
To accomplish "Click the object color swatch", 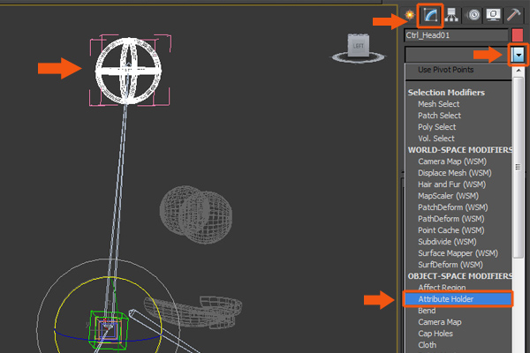I will (x=518, y=35).
